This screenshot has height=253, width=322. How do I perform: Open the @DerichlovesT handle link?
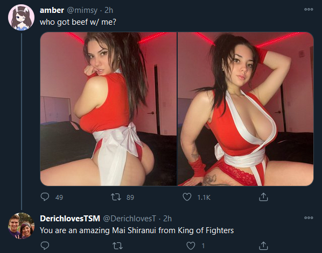point(129,219)
